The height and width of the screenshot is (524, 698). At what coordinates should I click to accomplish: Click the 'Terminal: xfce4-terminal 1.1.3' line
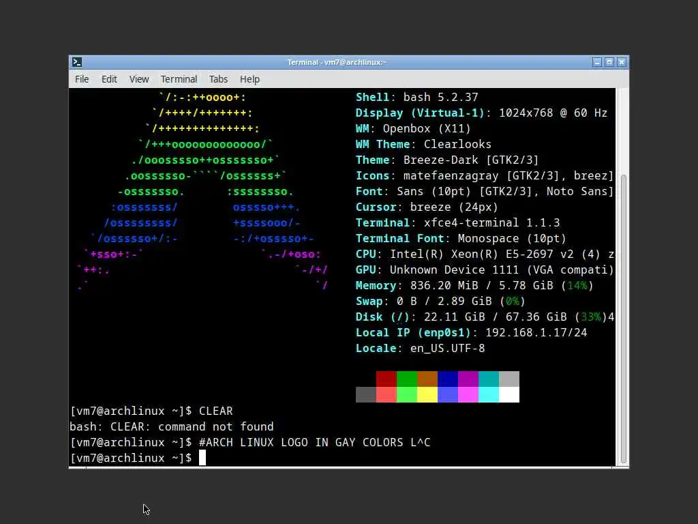click(457, 223)
